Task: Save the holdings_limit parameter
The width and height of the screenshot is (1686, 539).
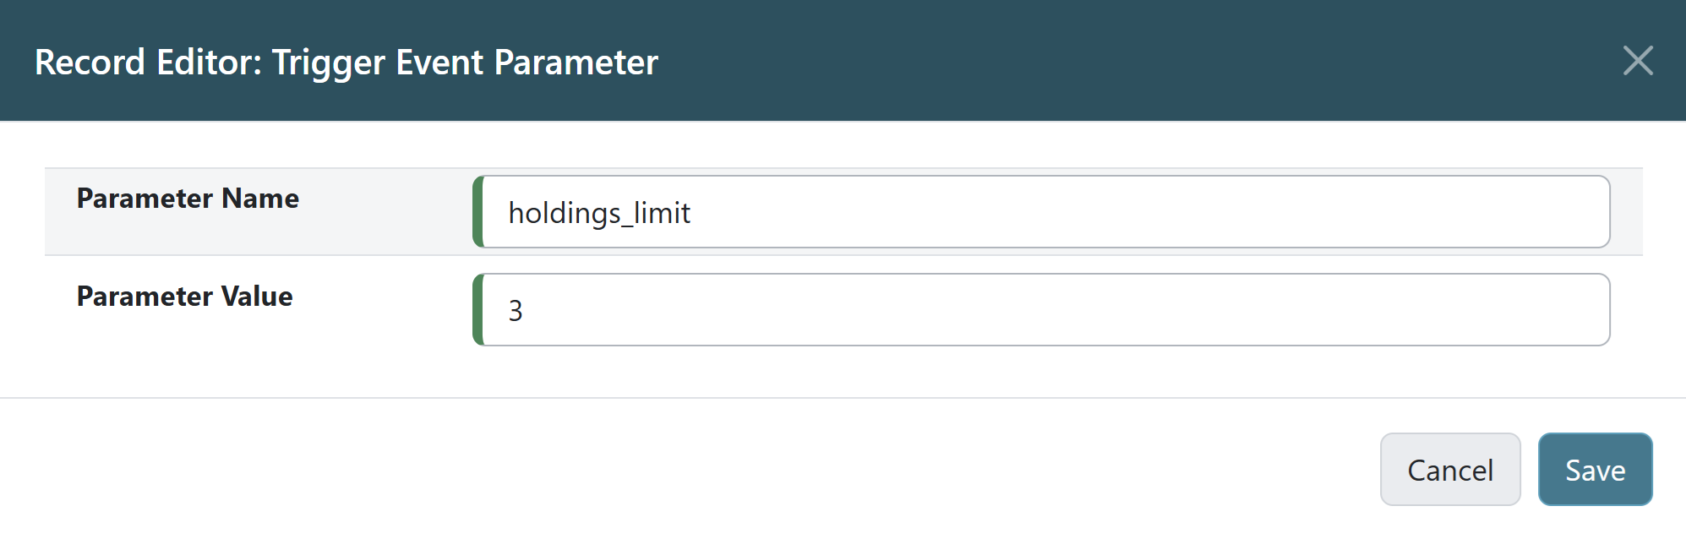Action: tap(1594, 469)
